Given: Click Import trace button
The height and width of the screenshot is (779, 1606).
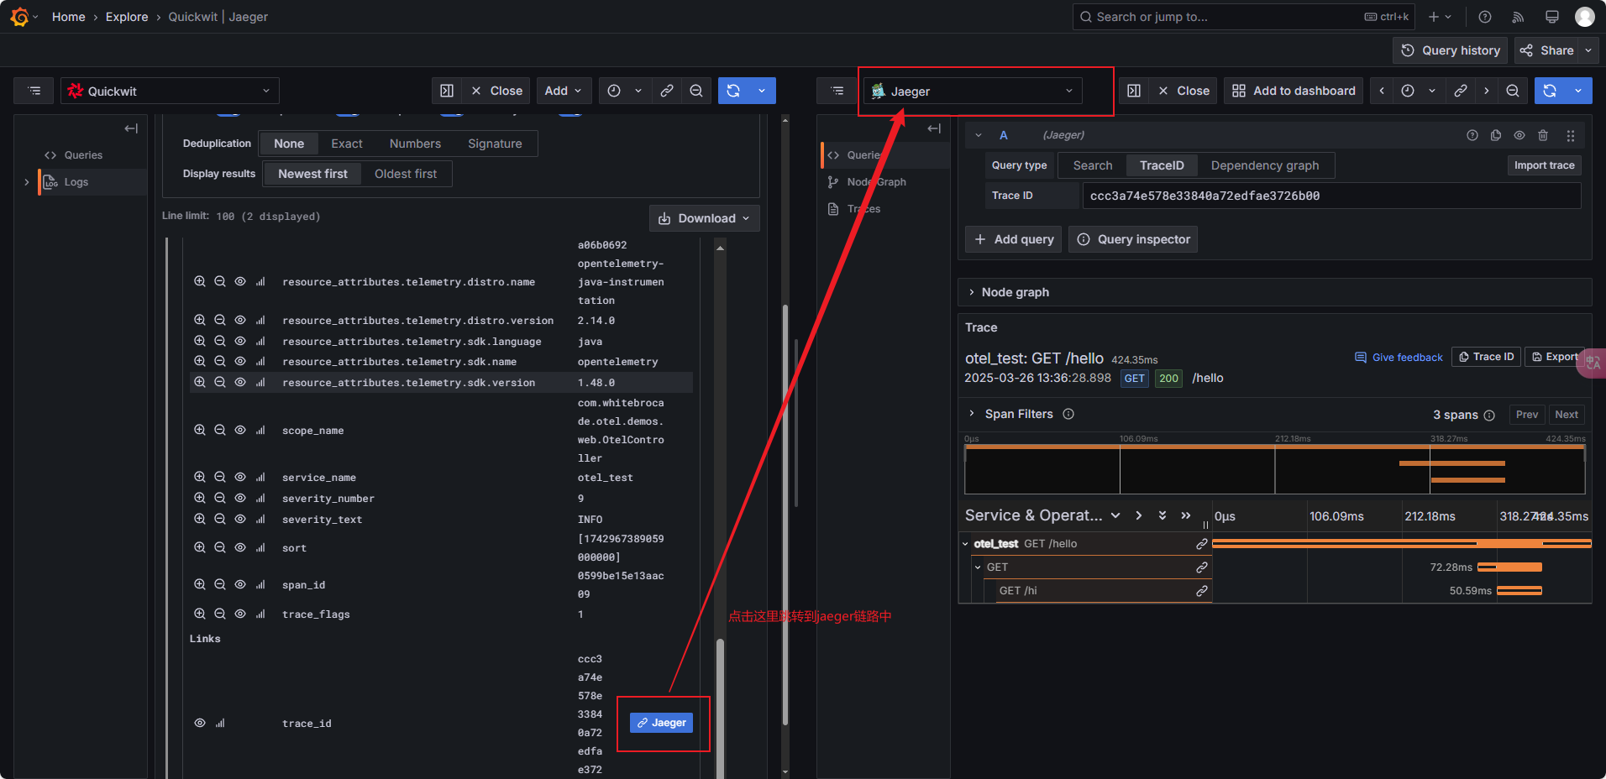Looking at the screenshot, I should (x=1544, y=165).
